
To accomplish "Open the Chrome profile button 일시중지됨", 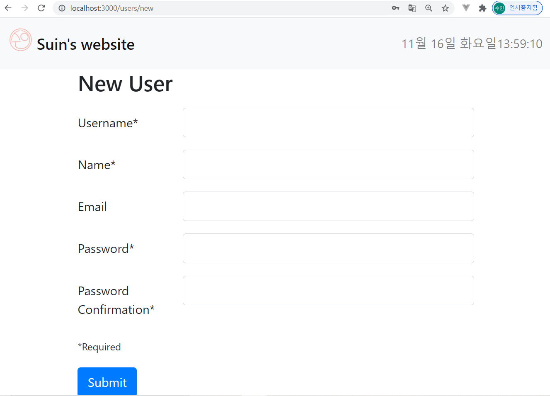I will [x=517, y=8].
